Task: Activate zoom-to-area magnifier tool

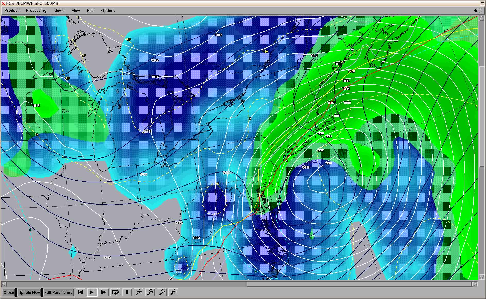Action: coord(174,292)
